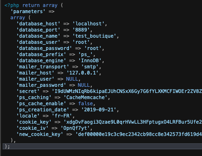The width and height of the screenshot is (202, 156).
Task: Select the 'test_boutique' database name value
Action: click(x=94, y=36)
